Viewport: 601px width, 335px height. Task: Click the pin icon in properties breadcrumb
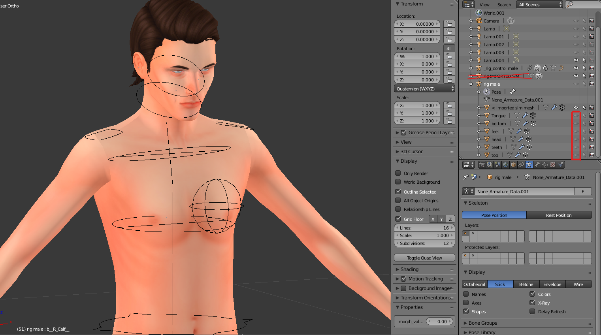tap(465, 177)
